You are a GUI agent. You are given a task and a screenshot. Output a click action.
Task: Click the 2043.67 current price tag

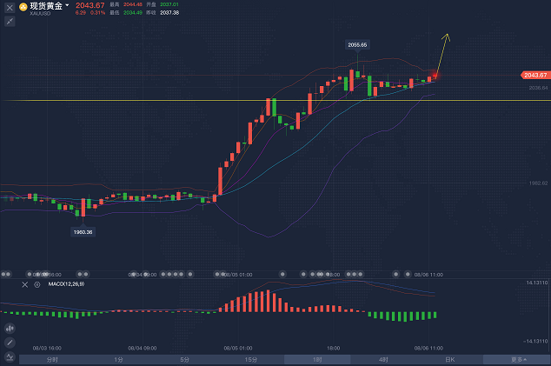click(534, 76)
